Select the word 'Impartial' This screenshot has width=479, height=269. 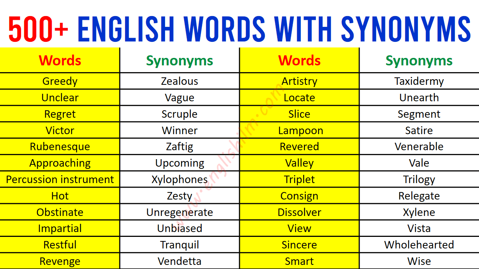coord(60,229)
